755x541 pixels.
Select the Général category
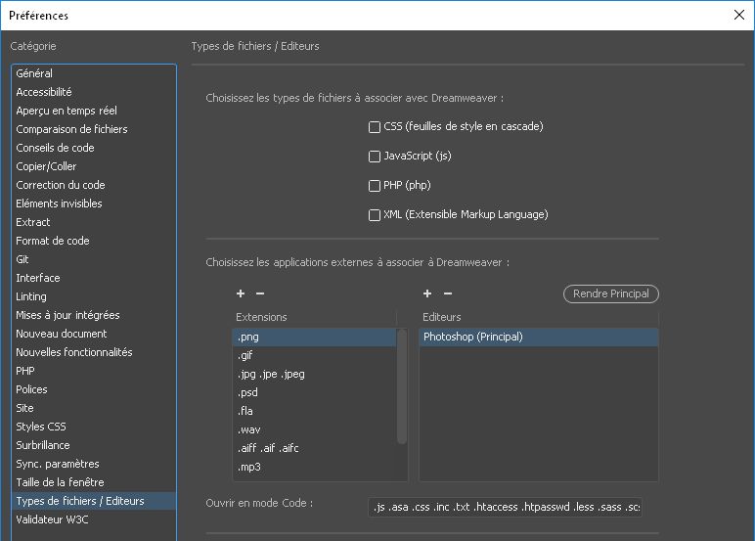pyautogui.click(x=94, y=73)
